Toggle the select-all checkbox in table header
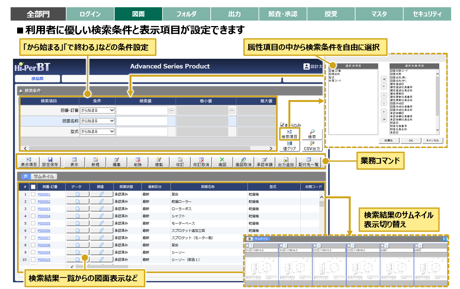 (x=33, y=187)
